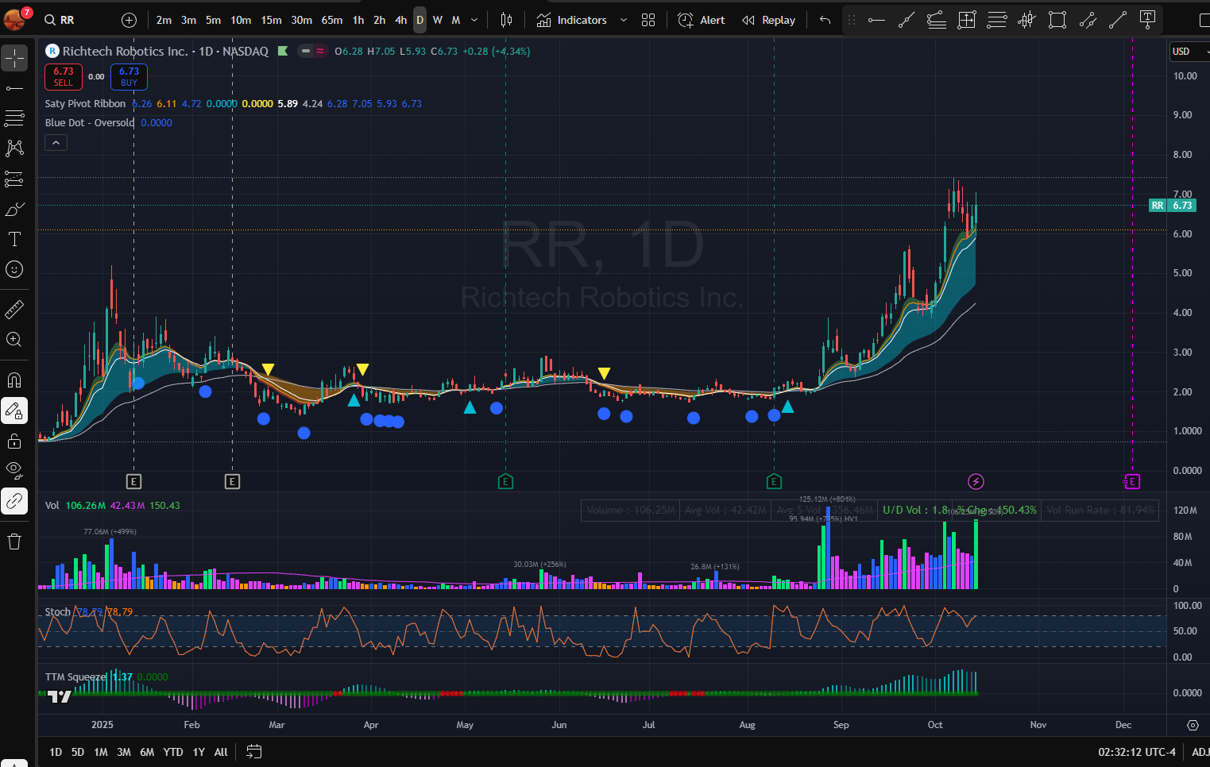Select the brush drawing tool
Viewport: 1210px width, 767px height.
(14, 209)
